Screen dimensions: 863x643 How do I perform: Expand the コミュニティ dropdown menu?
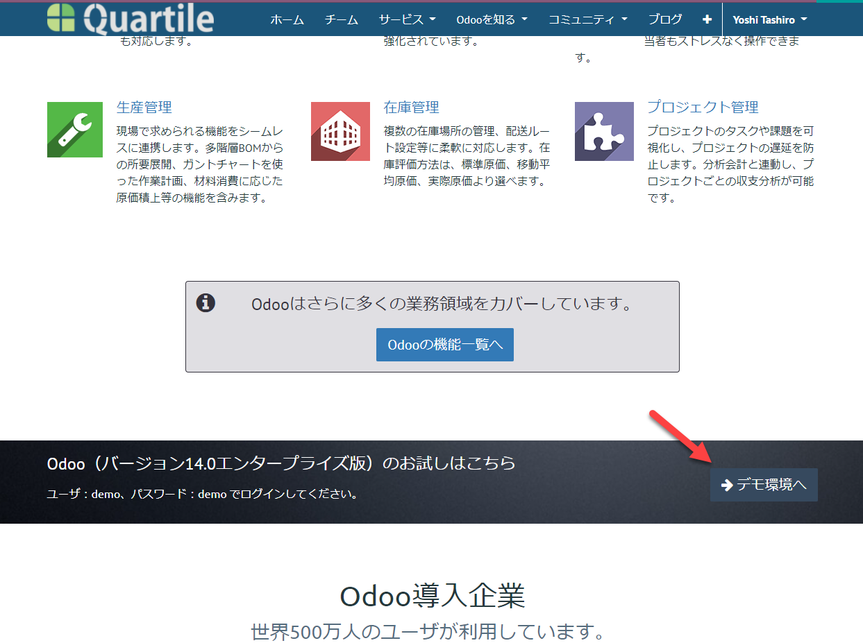coord(588,19)
